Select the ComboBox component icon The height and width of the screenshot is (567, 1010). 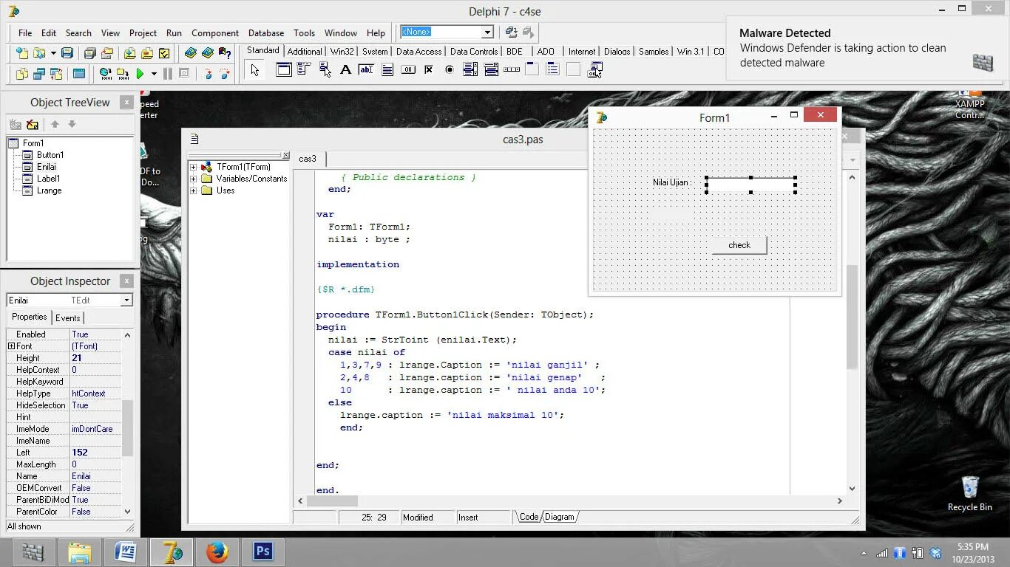coord(491,70)
